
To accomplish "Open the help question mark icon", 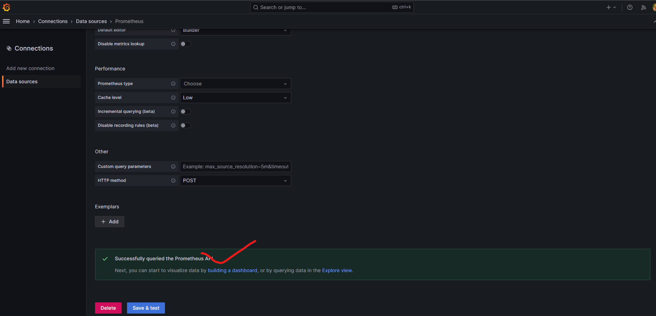I will 630,7.
